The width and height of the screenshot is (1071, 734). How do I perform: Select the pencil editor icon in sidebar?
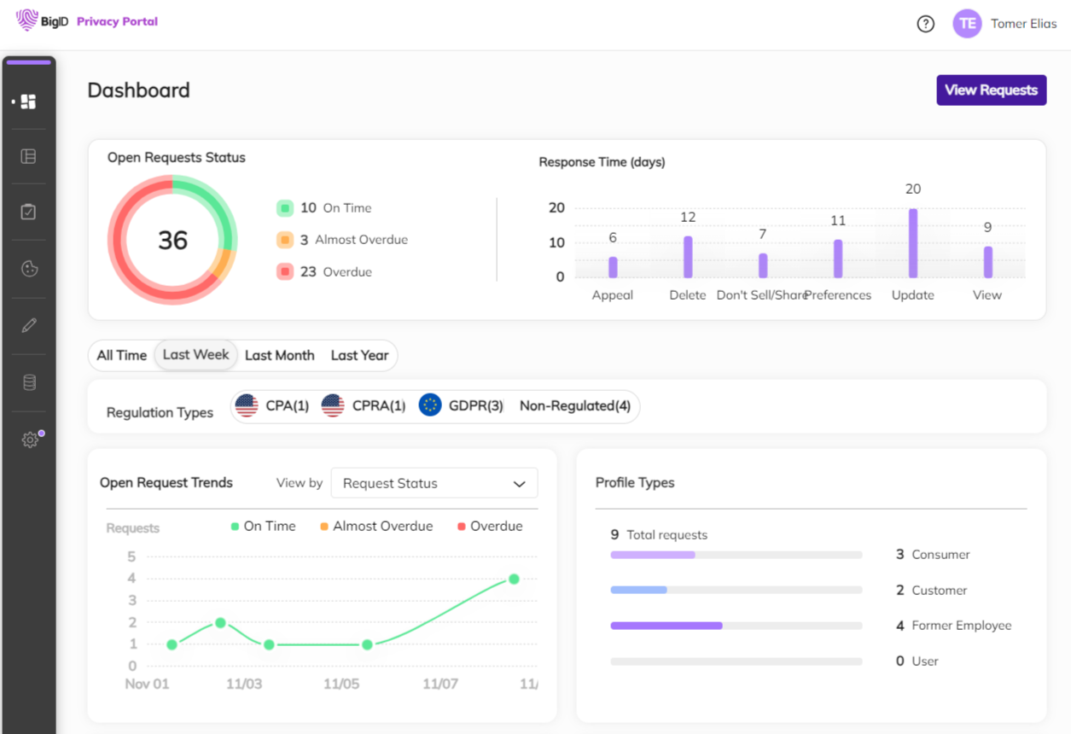29,325
